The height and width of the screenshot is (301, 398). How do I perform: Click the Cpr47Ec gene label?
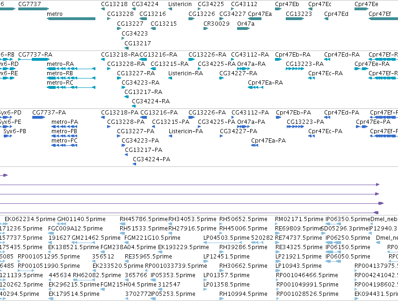coord(320,4)
